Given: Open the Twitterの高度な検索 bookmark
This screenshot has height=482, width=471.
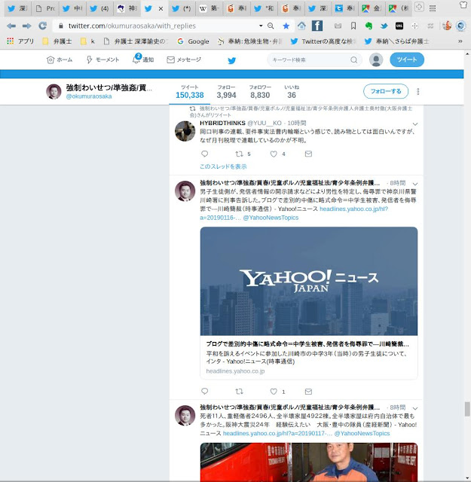Looking at the screenshot, I should 323,41.
